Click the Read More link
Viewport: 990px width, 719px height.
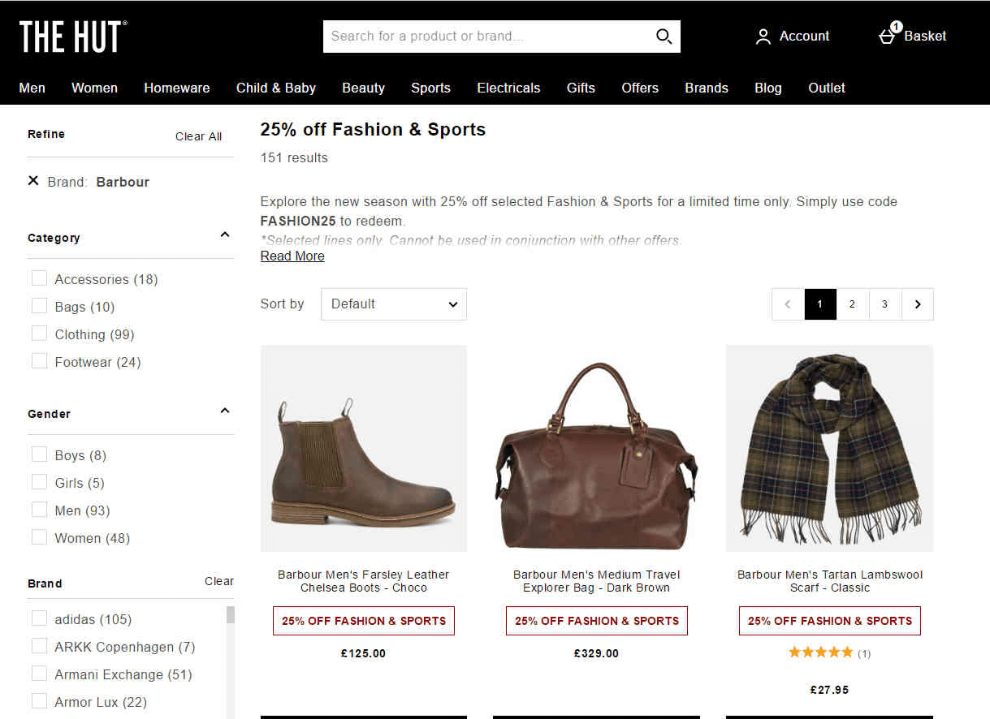click(x=292, y=256)
